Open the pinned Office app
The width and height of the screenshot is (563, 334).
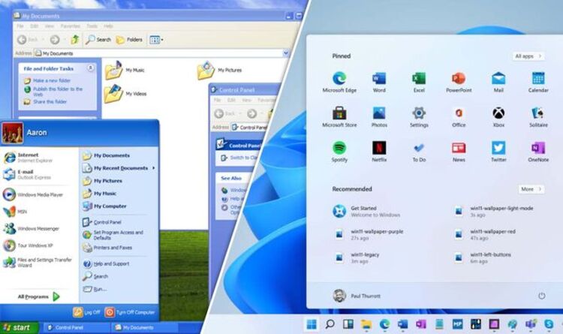pos(459,117)
